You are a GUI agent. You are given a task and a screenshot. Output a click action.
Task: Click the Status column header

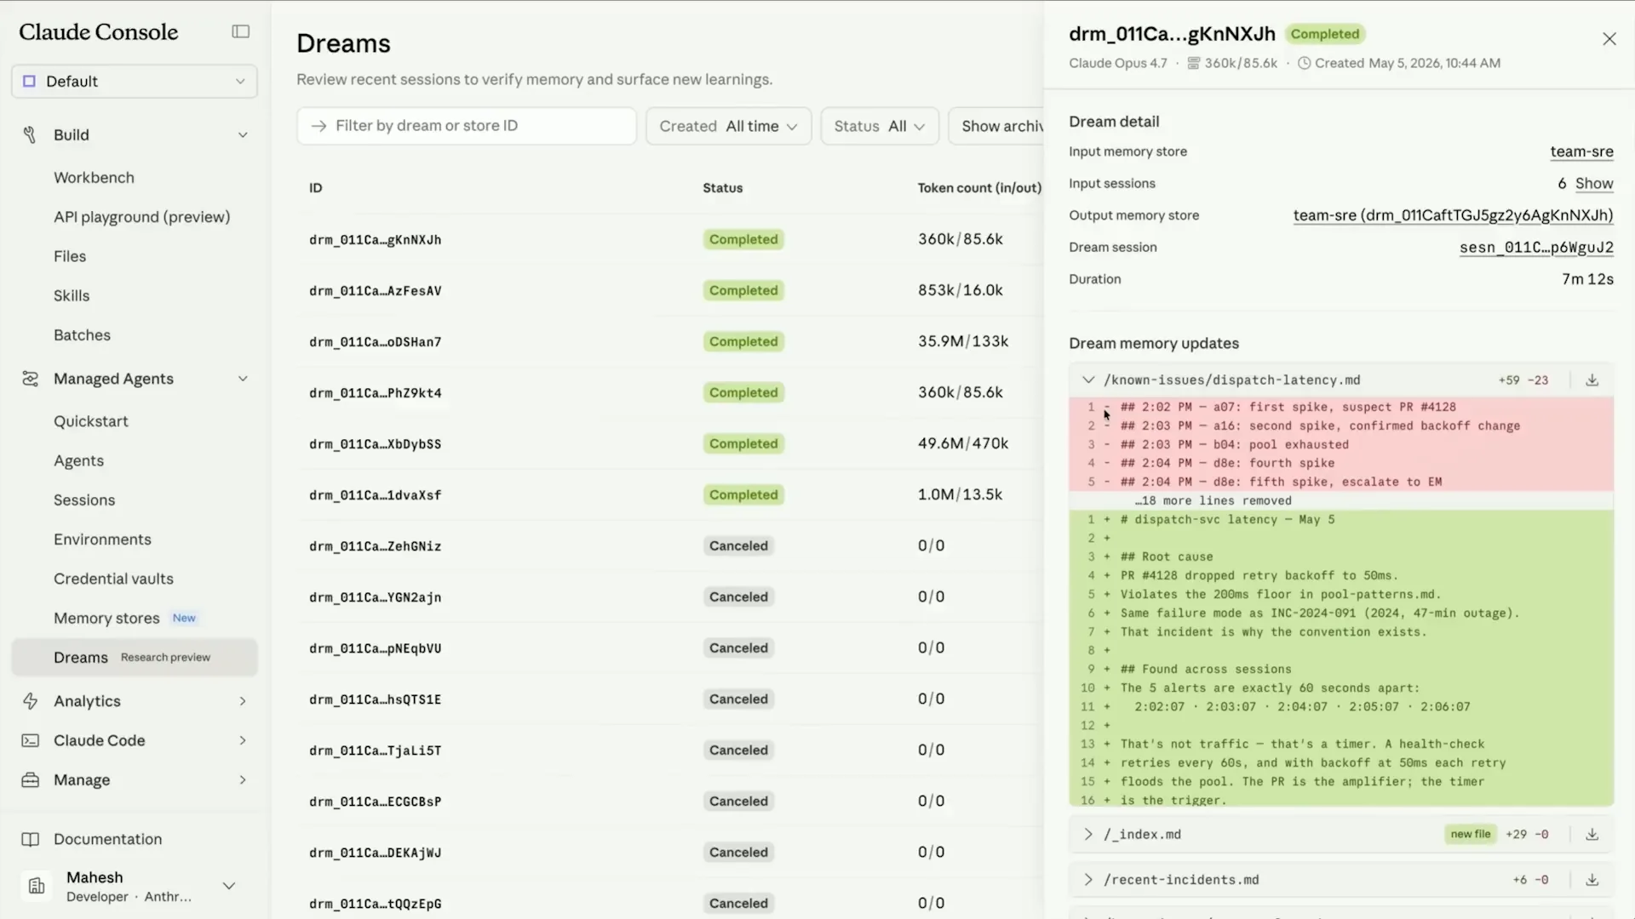[x=722, y=188]
